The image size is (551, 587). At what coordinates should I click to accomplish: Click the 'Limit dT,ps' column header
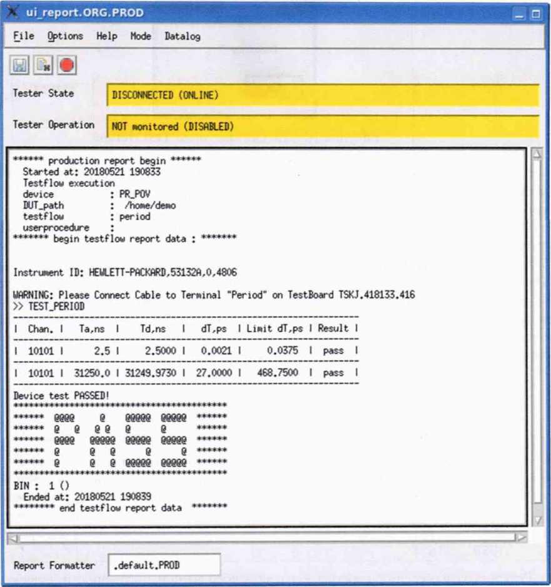275,329
